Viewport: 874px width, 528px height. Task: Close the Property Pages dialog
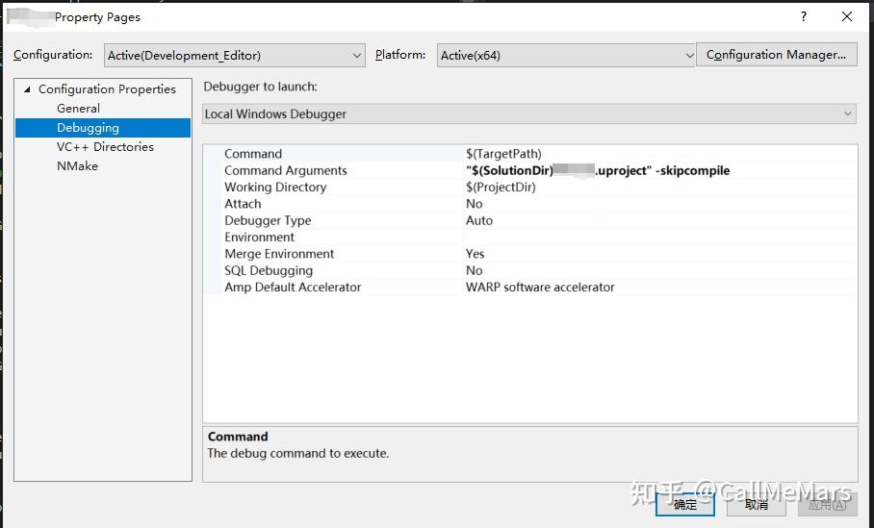pos(847,16)
